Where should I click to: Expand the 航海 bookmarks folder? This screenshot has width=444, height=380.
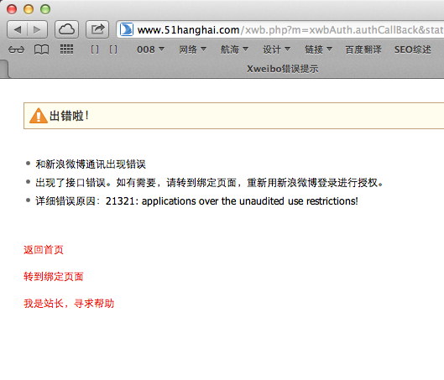click(x=234, y=49)
